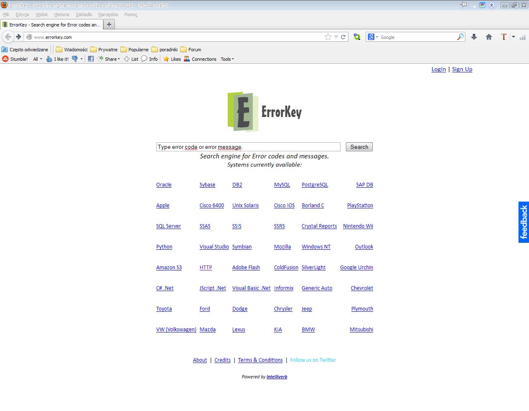Open the PostgreSQL link
529x411 pixels.
pyautogui.click(x=315, y=185)
